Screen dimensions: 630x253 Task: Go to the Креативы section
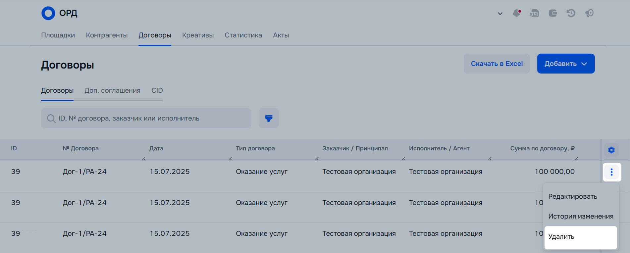tap(198, 35)
